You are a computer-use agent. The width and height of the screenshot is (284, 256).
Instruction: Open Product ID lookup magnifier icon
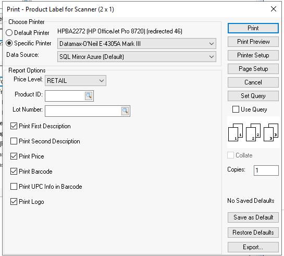point(89,95)
